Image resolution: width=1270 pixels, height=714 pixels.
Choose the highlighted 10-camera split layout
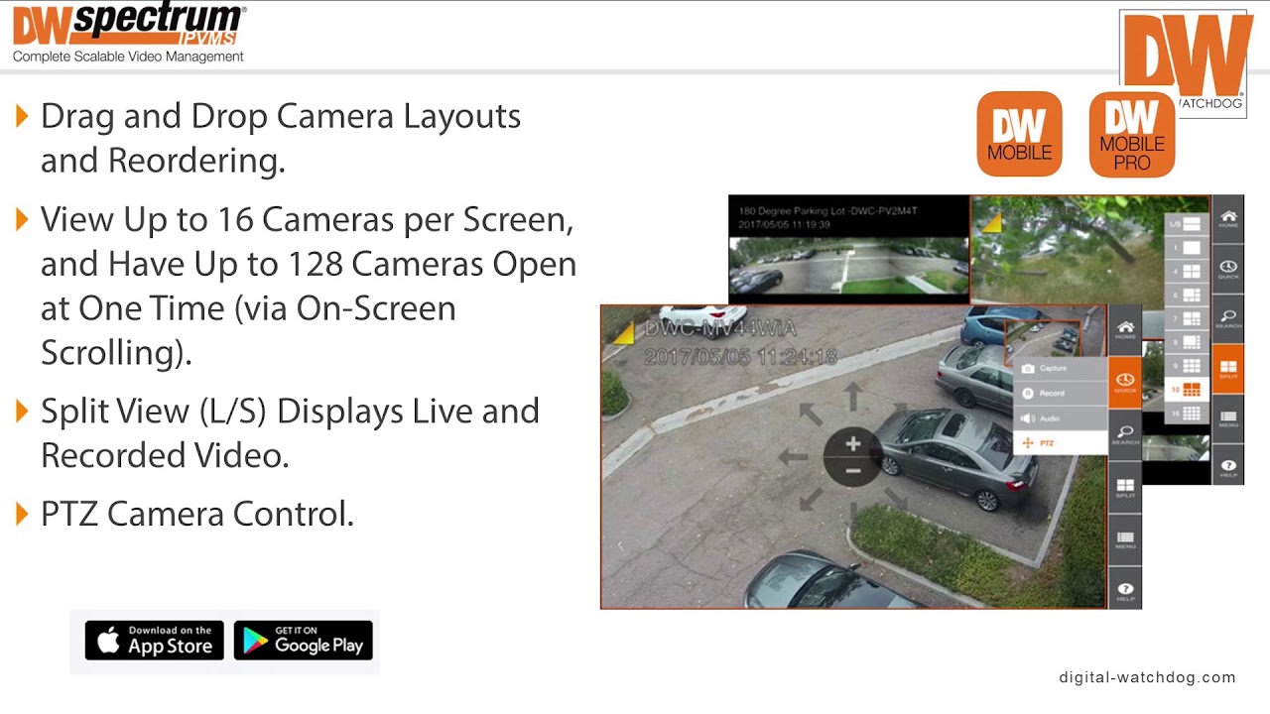tap(1186, 390)
